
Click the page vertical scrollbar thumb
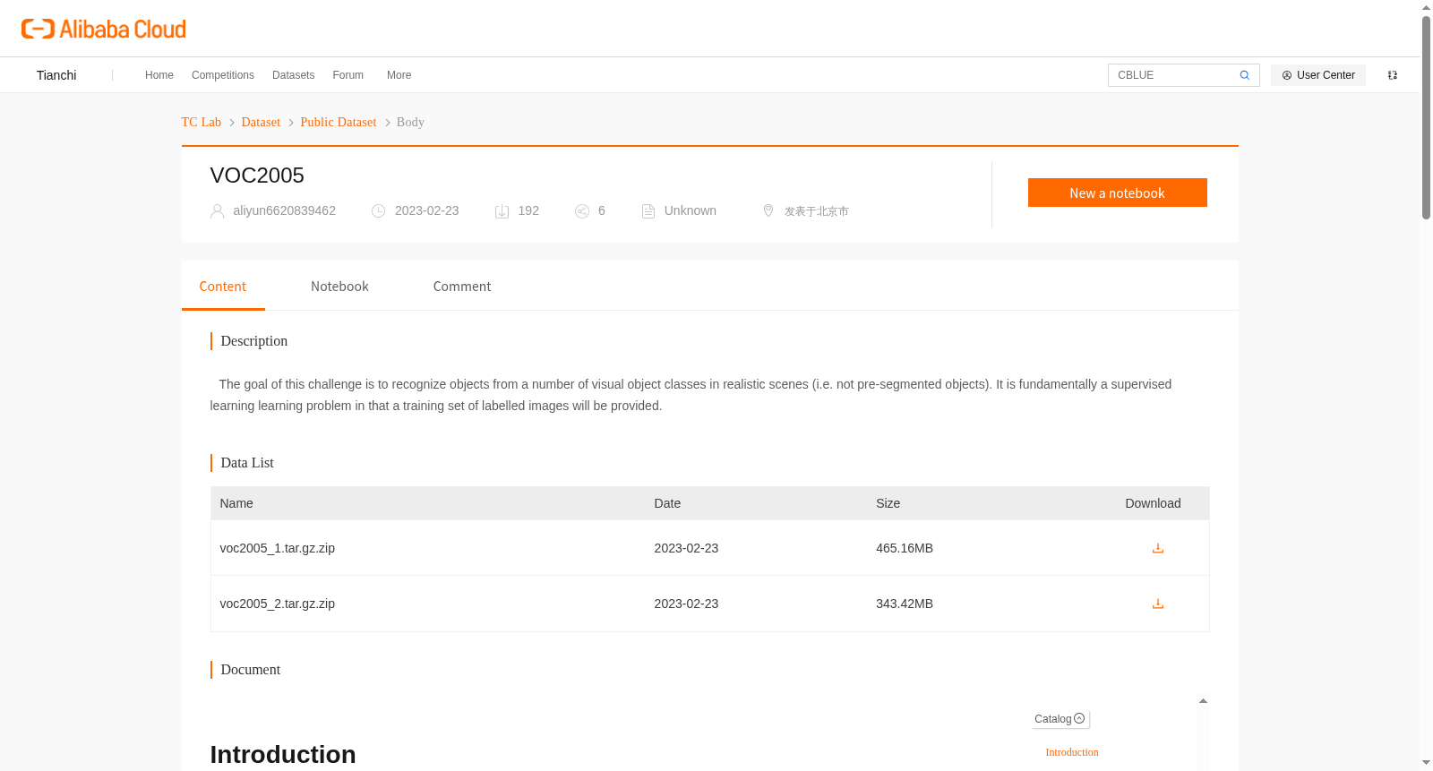point(1426,116)
